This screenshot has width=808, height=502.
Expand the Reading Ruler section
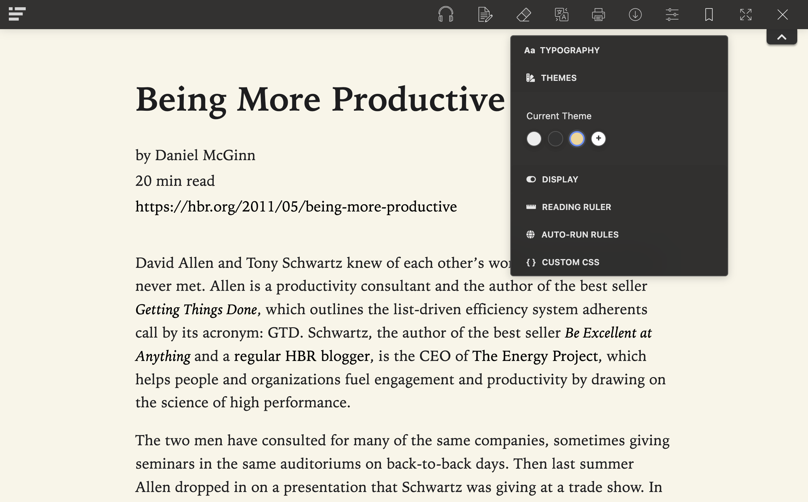[619, 207]
